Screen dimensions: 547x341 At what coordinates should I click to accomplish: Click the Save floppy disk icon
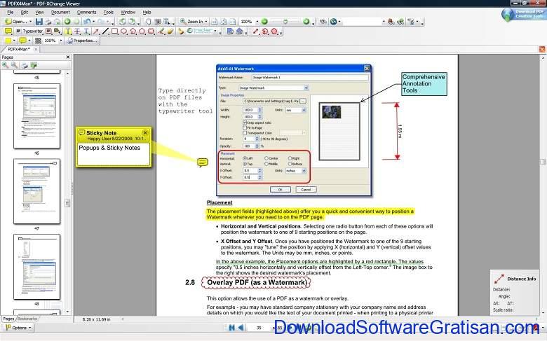tap(39, 22)
